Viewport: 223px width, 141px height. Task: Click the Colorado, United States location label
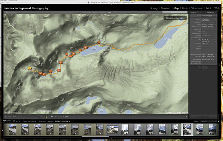pyautogui.click(x=175, y=18)
